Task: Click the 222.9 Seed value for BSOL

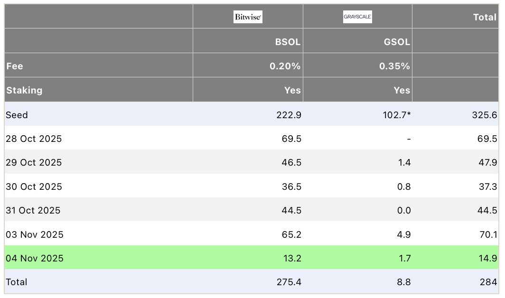Action: (289, 115)
